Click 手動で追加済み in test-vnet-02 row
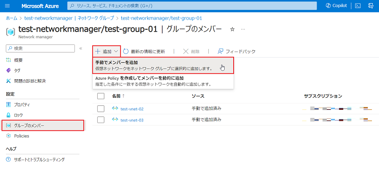This screenshot has height=169, width=379. [x=206, y=109]
